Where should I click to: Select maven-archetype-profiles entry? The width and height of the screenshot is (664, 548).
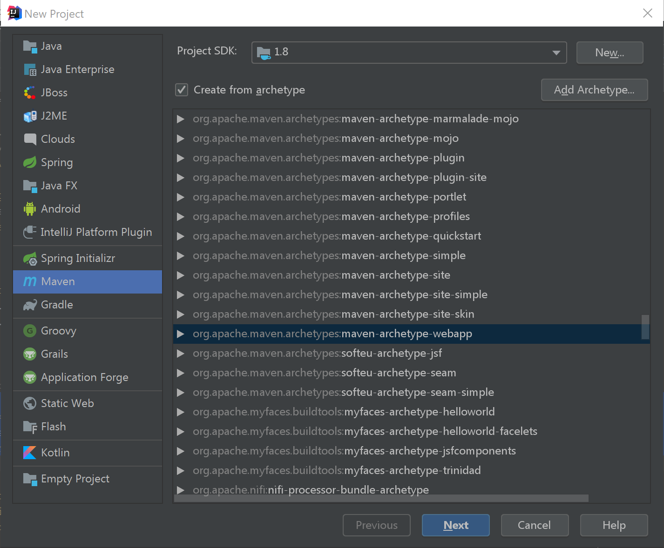tap(412, 217)
